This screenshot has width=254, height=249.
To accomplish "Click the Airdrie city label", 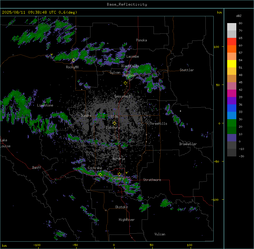I will click(119, 159).
